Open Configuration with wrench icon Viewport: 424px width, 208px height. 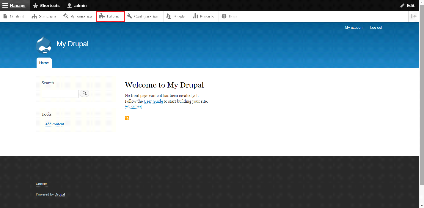click(143, 16)
